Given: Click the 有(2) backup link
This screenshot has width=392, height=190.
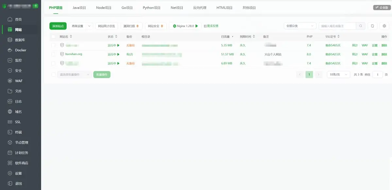Looking at the screenshot, I should [129, 54].
